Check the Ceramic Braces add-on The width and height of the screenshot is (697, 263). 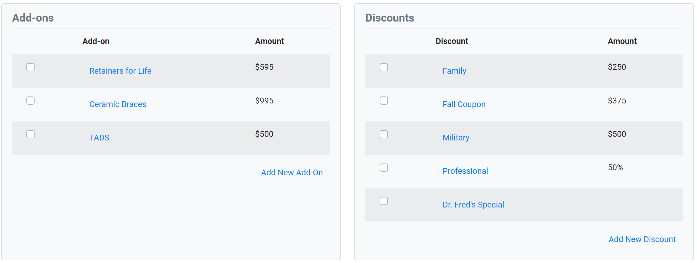pyautogui.click(x=30, y=101)
